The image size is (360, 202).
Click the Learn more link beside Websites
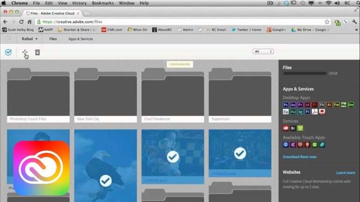coord(345,173)
